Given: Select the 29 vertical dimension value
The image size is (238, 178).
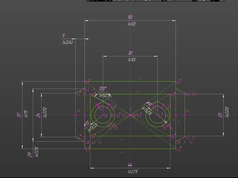Looking at the screenshot, I should point(30,154).
